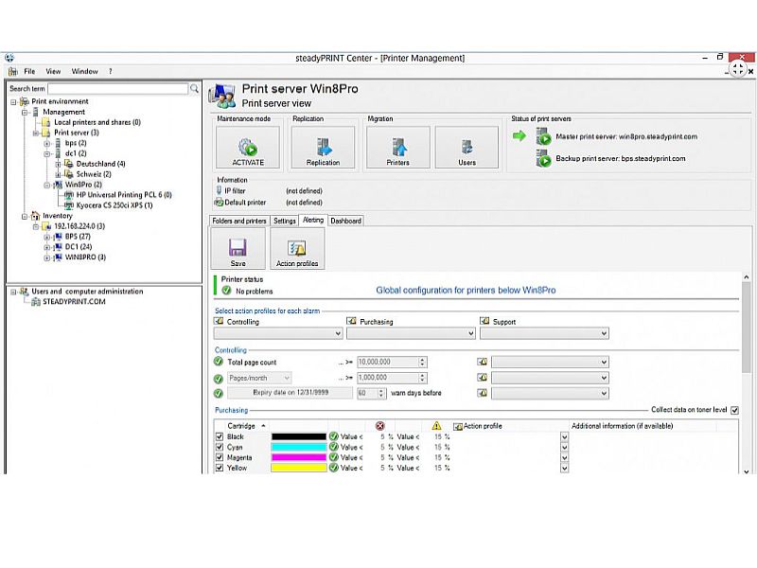Select the Alerting tab
The height and width of the screenshot is (568, 757).
pyautogui.click(x=313, y=220)
